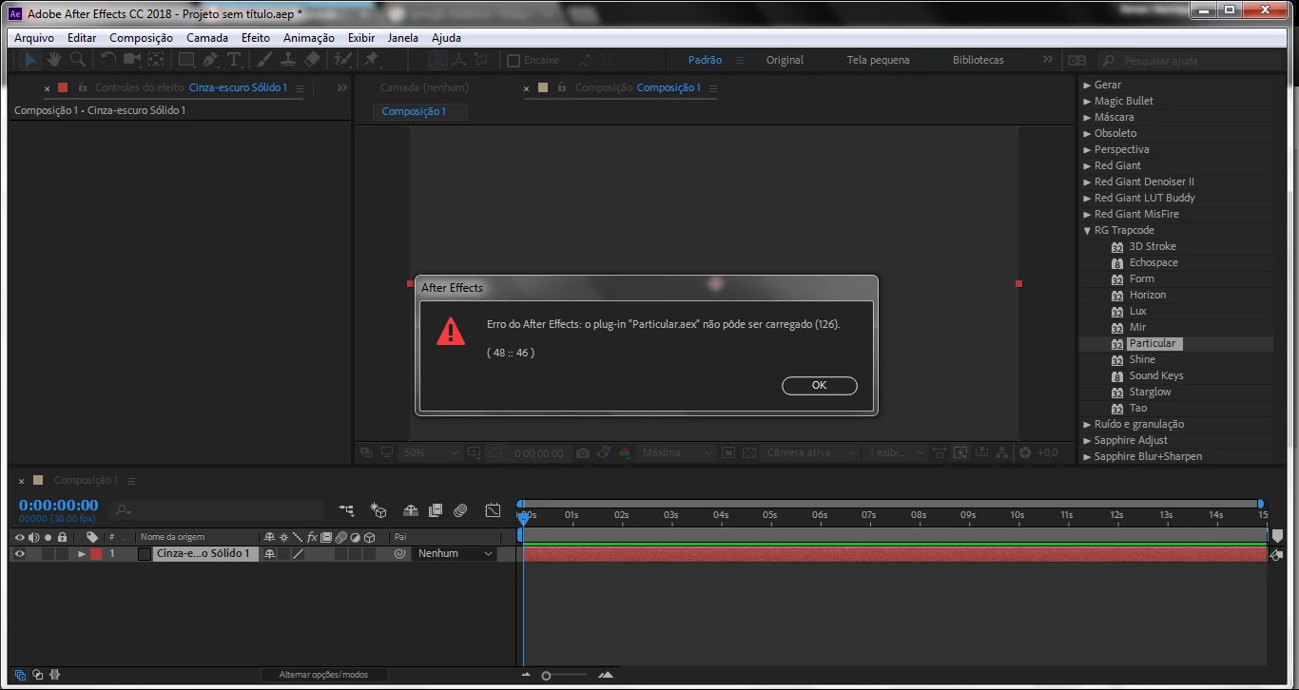Expand layer 1 properties triangle
The width and height of the screenshot is (1299, 690).
pos(82,554)
